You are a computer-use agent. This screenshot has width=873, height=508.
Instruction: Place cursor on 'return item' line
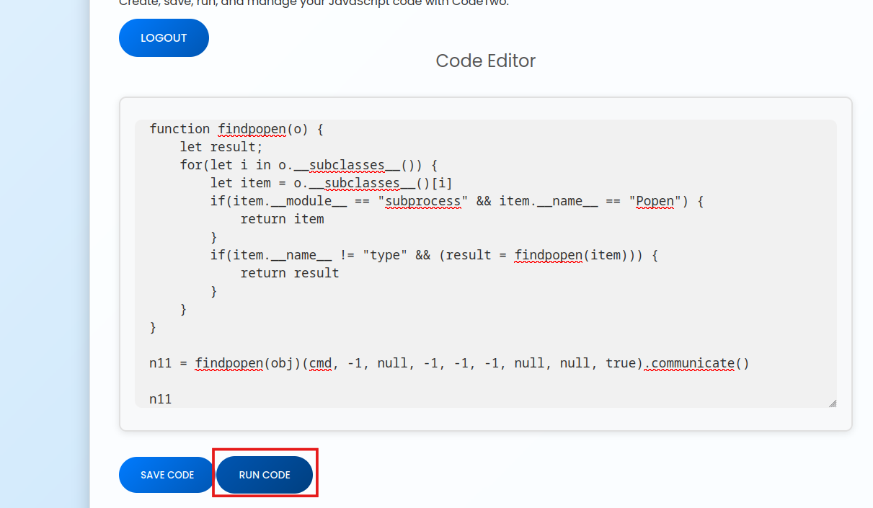pyautogui.click(x=282, y=219)
